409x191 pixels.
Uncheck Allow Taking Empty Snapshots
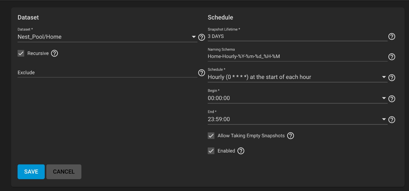[211, 136]
